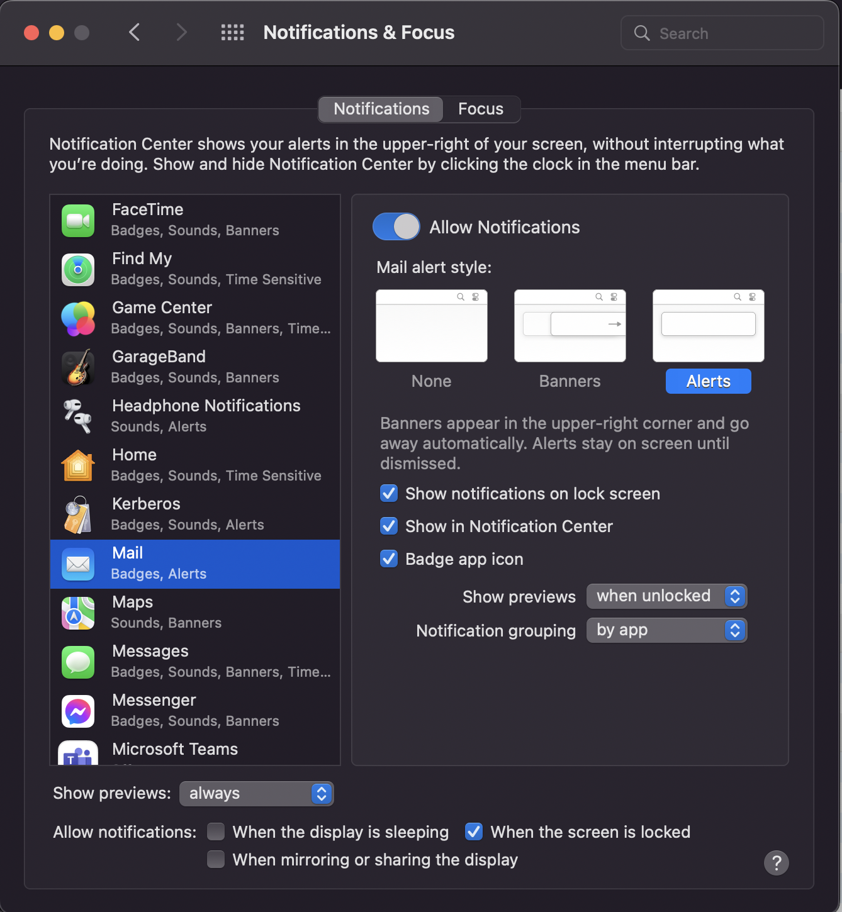
Task: Click the FaceTime app icon
Action: click(78, 221)
